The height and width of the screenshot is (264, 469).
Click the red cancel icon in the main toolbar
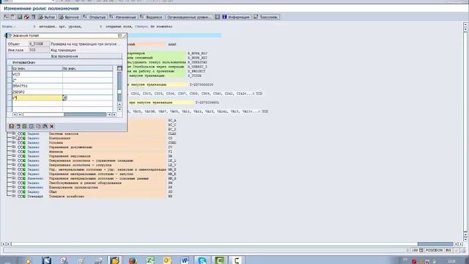(x=26, y=17)
